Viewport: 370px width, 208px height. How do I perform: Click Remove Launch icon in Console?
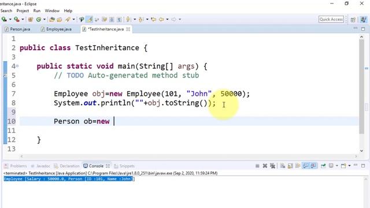(x=265, y=166)
